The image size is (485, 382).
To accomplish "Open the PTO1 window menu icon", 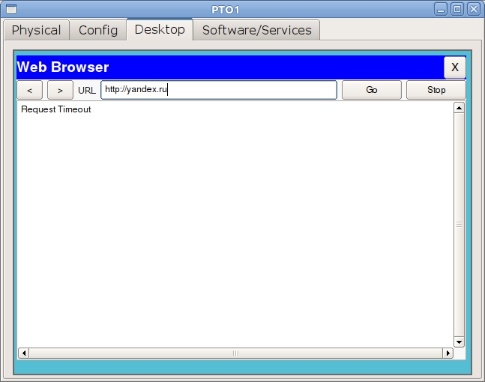I will (x=9, y=9).
